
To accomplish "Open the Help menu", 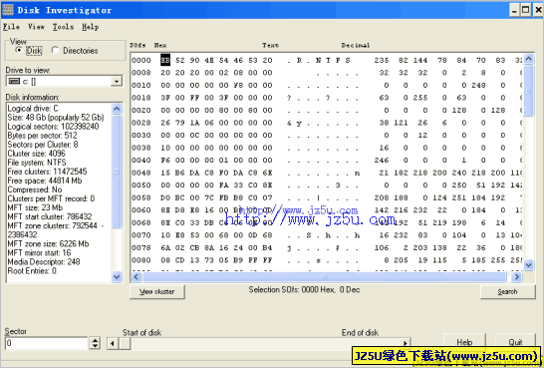I will [x=91, y=27].
